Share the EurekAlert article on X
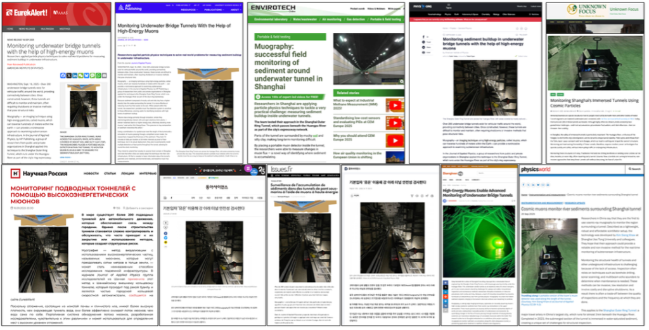The width and height of the screenshot is (649, 330). [70, 75]
